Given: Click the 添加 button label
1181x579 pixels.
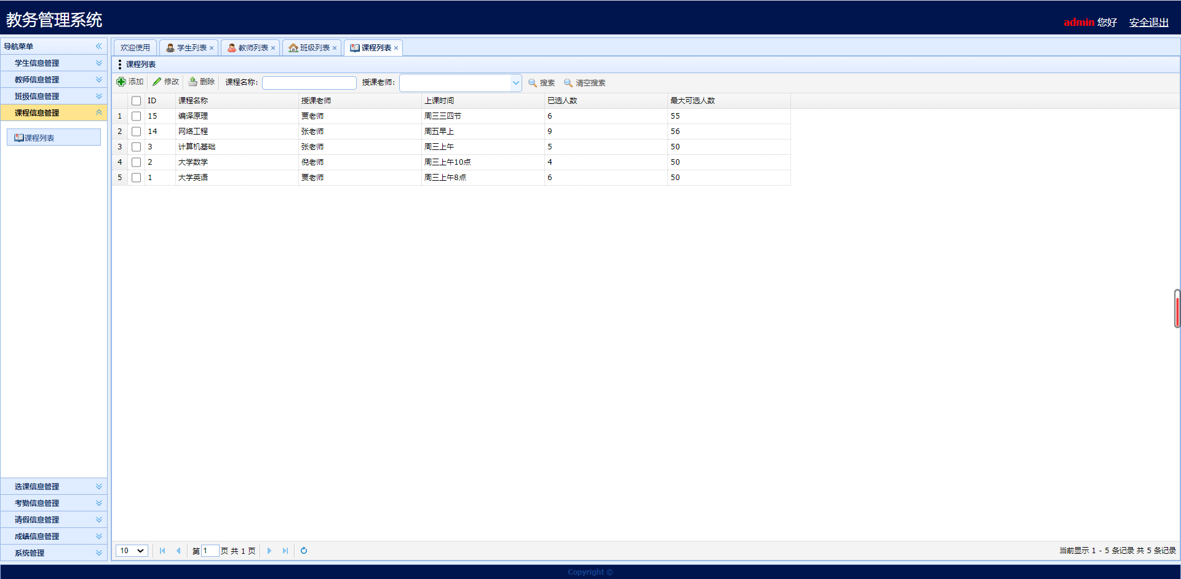Looking at the screenshot, I should (136, 82).
